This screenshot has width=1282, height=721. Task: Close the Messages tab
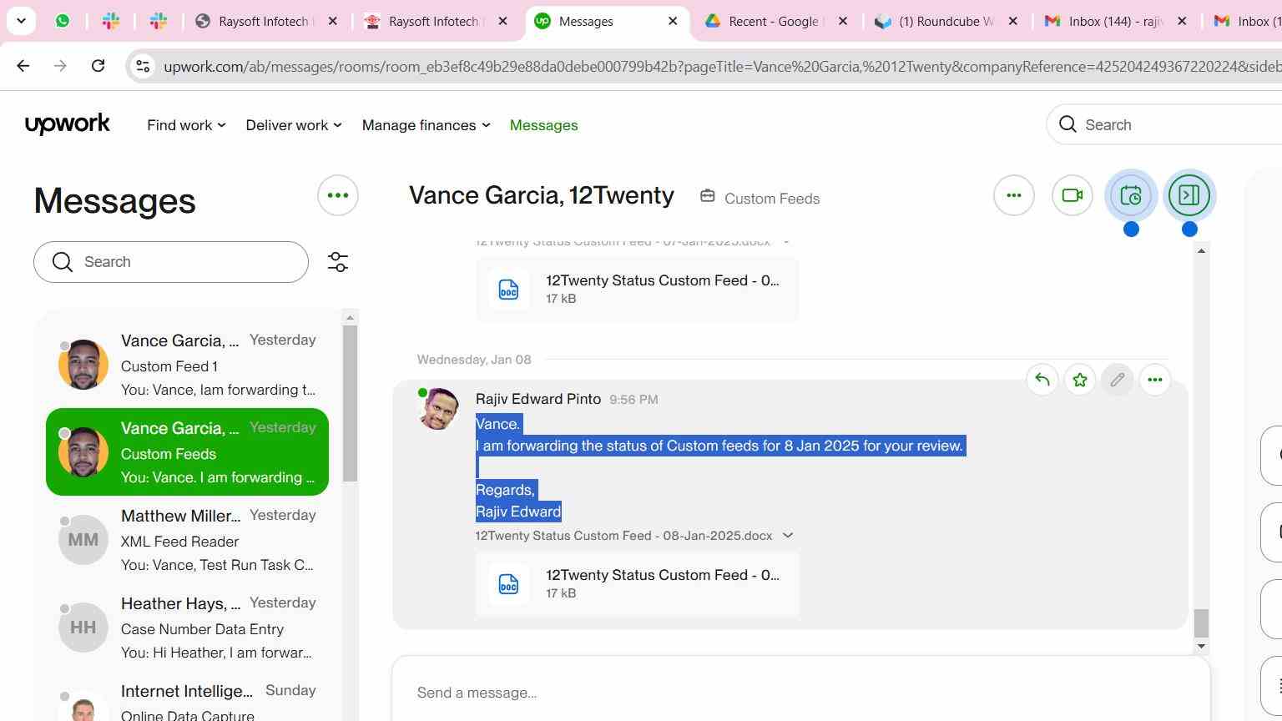[x=673, y=21]
